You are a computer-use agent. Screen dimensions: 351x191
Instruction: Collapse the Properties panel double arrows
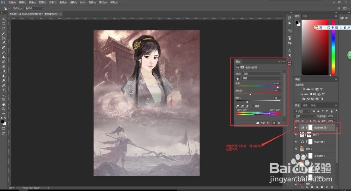(x=279, y=61)
